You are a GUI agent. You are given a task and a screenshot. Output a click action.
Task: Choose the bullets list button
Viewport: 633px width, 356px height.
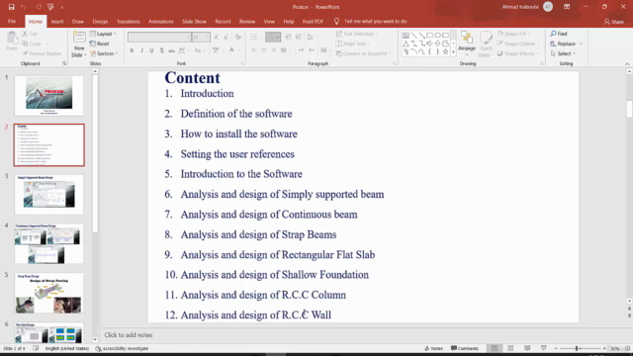click(253, 38)
